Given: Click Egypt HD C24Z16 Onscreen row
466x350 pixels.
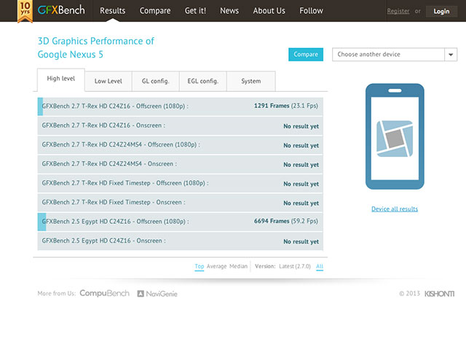Looking at the screenshot, I should 180,241.
